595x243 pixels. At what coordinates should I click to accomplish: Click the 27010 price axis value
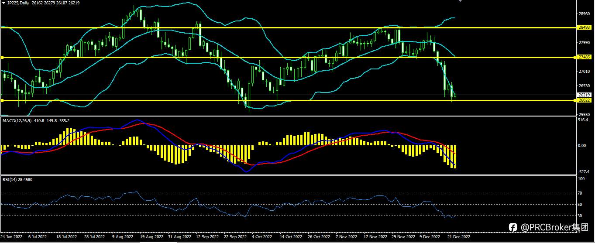(584, 71)
